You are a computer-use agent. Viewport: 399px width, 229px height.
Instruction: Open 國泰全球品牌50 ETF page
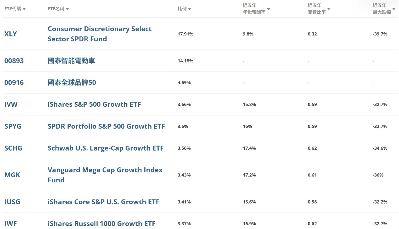(x=72, y=82)
